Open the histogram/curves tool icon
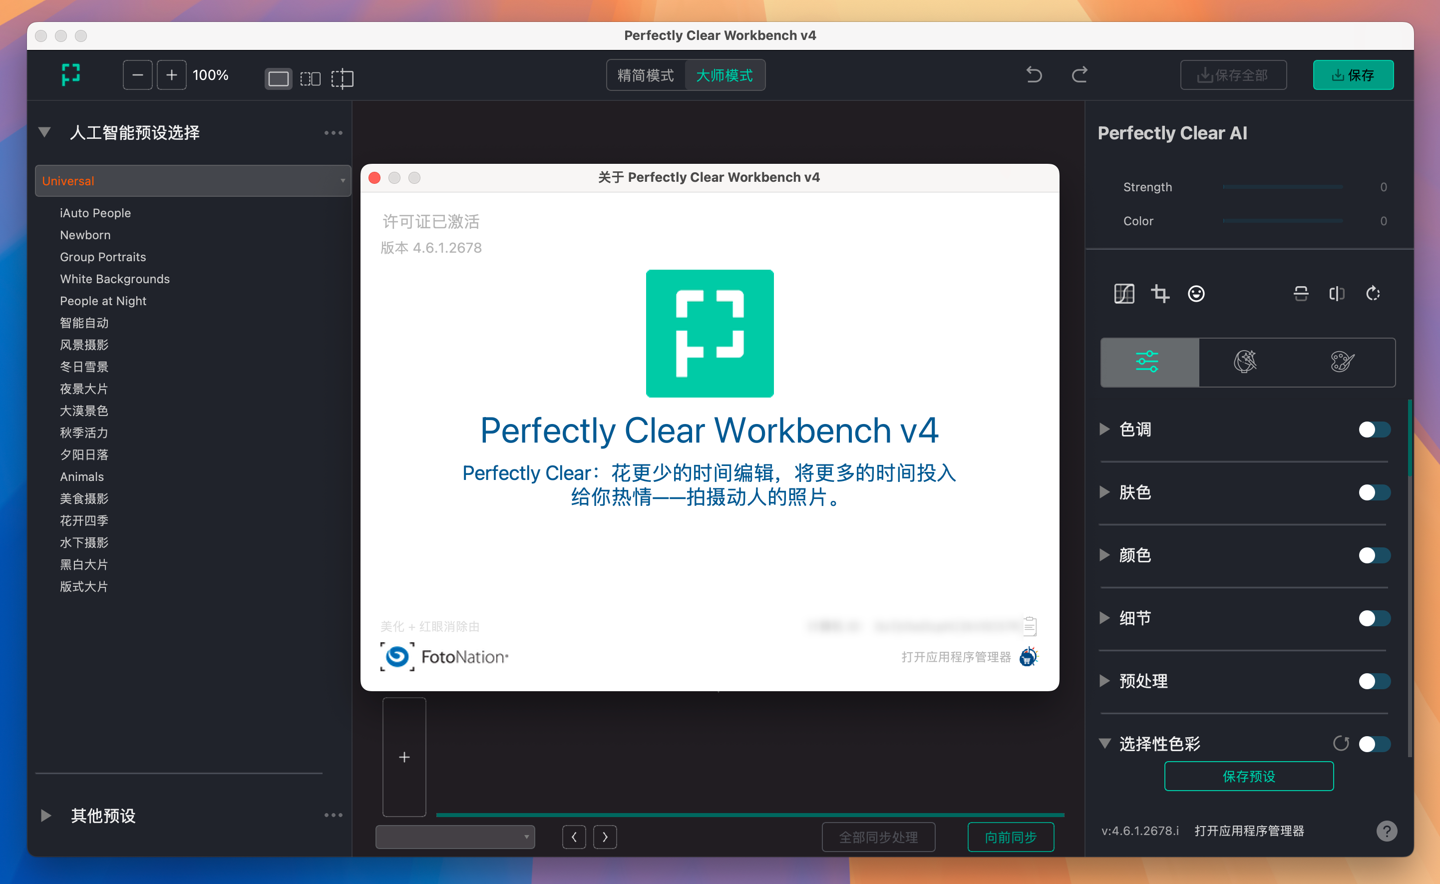This screenshot has width=1440, height=884. 1124,294
